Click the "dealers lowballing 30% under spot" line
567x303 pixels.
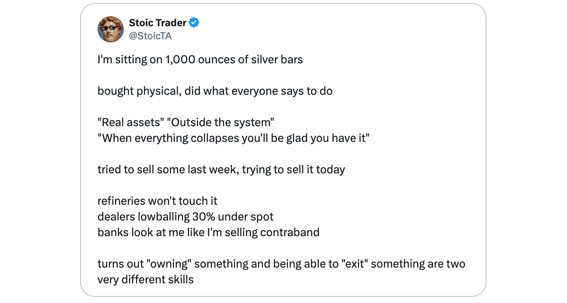point(185,217)
